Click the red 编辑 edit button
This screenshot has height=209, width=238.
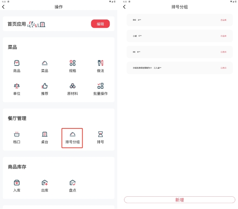coord(100,24)
